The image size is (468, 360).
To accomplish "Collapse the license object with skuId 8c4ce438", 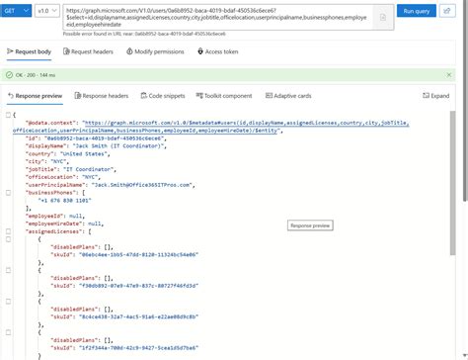I will coord(8,302).
